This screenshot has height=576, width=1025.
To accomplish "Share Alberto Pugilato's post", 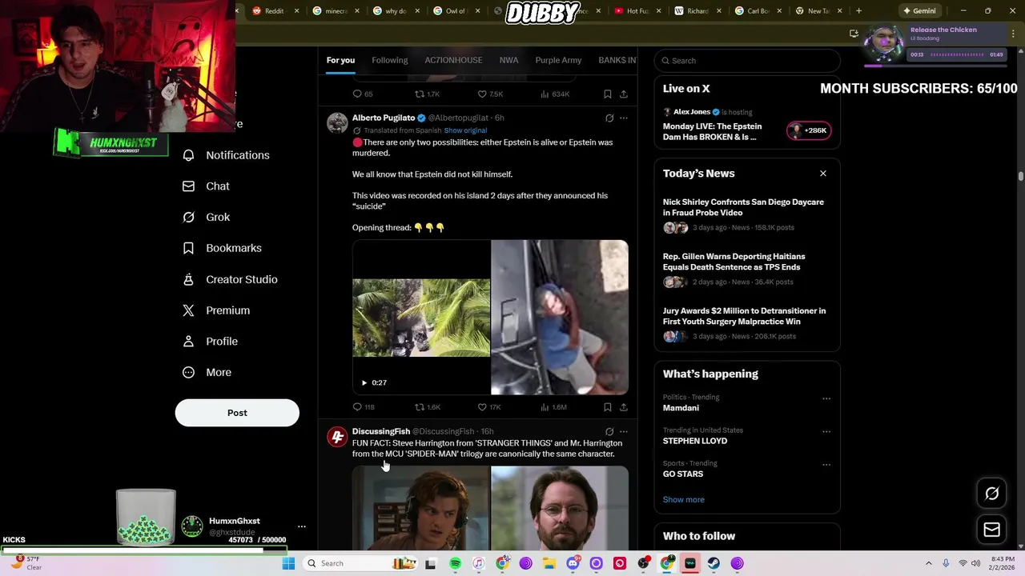I will [624, 407].
